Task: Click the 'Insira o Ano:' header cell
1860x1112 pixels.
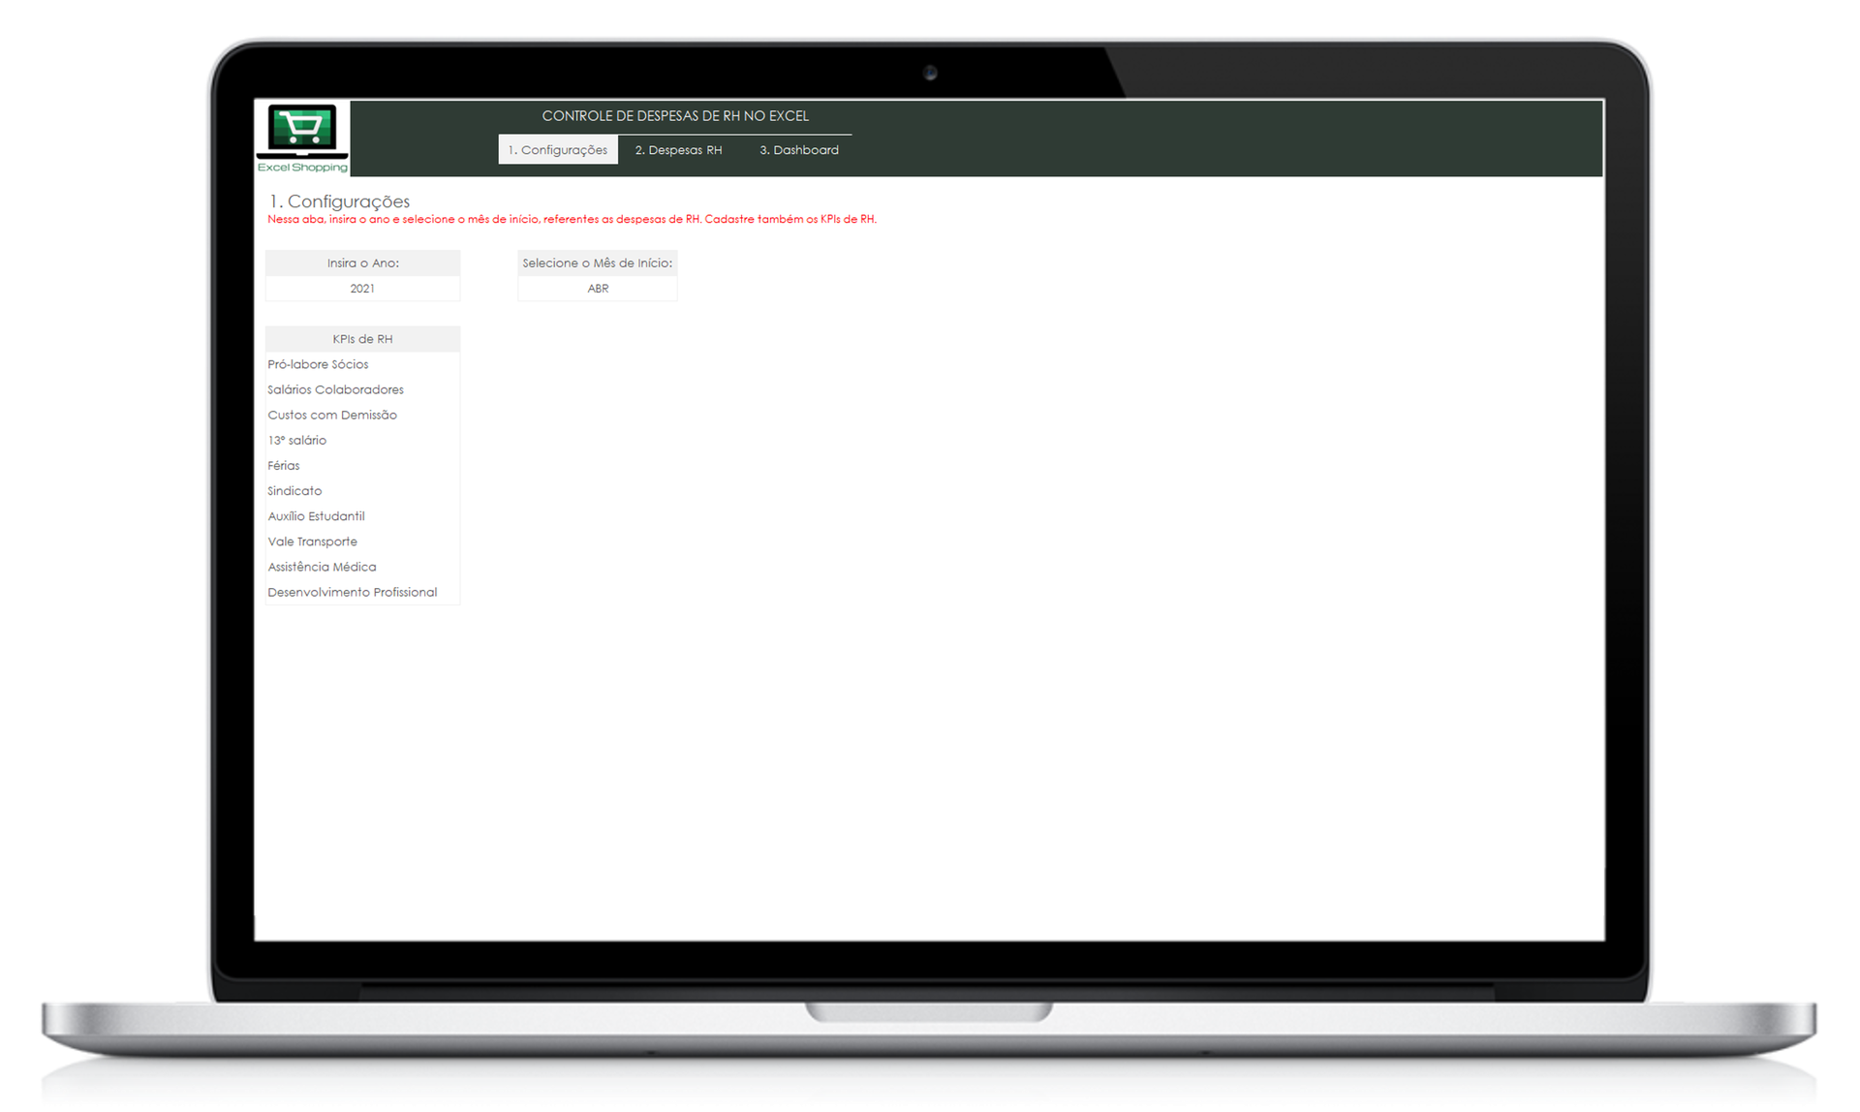Action: tap(362, 263)
